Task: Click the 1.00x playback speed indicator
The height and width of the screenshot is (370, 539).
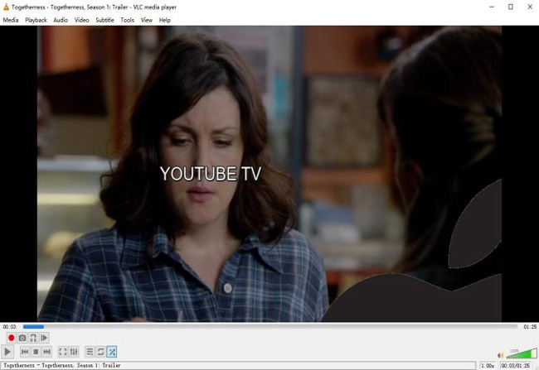Action: [488, 366]
